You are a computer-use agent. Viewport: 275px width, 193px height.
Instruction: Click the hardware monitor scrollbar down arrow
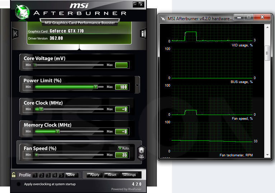tap(267, 155)
